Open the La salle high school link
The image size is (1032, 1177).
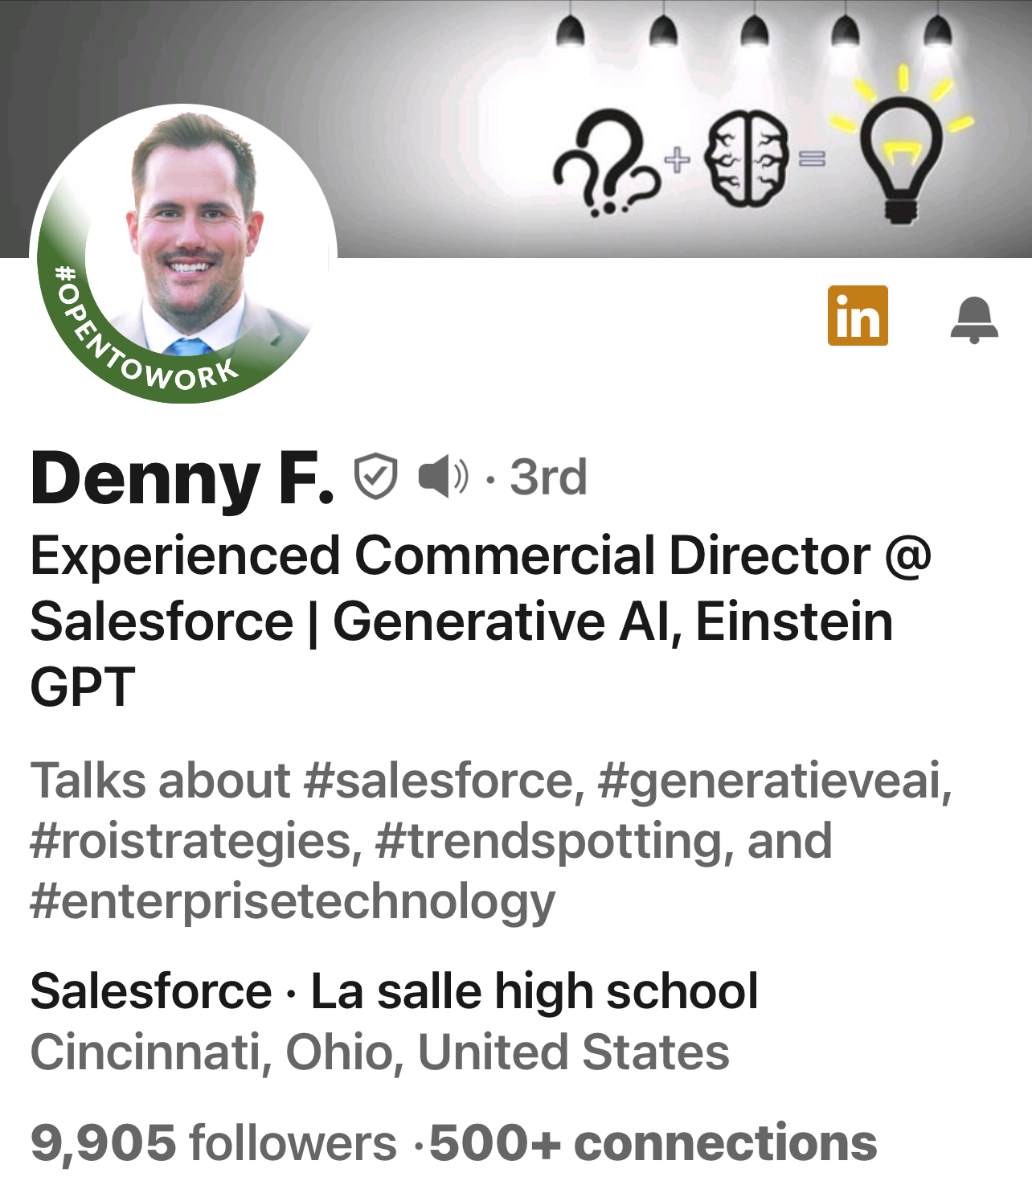534,990
